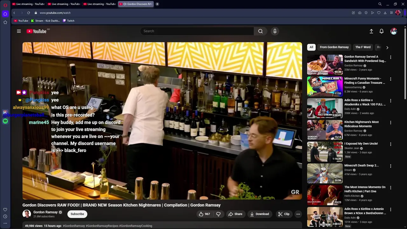
Task: Click the Clip button
Action: click(284, 214)
